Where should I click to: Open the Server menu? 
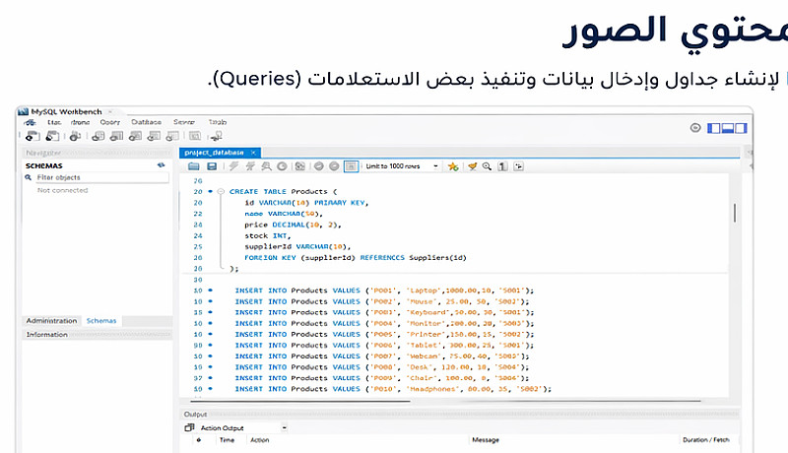184,122
